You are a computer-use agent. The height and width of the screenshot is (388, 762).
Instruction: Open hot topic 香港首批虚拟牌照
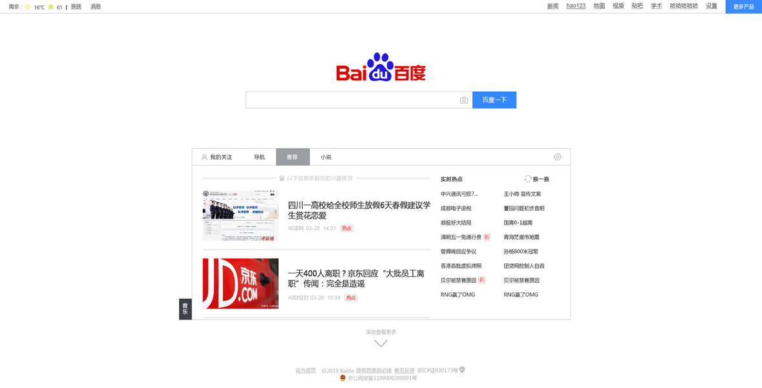(461, 266)
